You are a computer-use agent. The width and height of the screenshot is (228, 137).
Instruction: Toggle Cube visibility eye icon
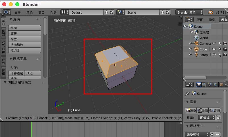click(214, 49)
